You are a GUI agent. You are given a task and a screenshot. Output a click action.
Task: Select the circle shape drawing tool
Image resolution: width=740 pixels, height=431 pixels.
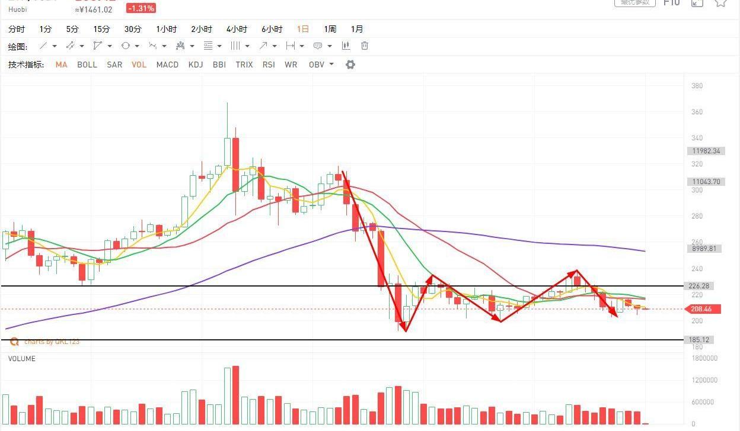tap(125, 46)
